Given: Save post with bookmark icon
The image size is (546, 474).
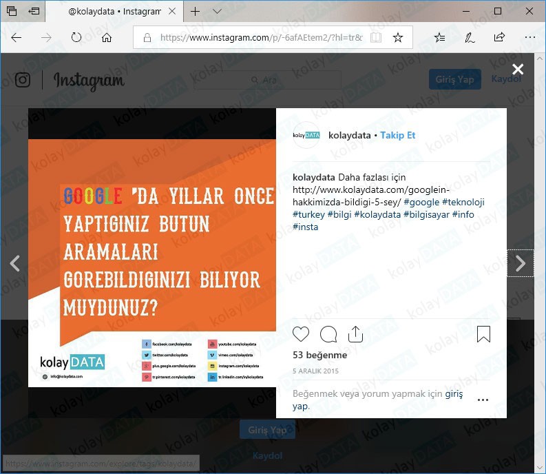Looking at the screenshot, I should (x=483, y=334).
